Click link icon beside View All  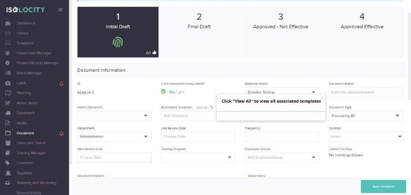point(211,107)
